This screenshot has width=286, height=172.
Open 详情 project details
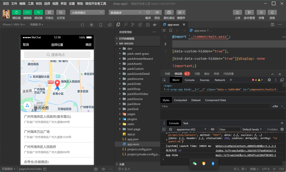tap(261, 13)
